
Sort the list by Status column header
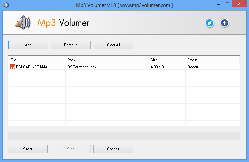tap(212, 60)
